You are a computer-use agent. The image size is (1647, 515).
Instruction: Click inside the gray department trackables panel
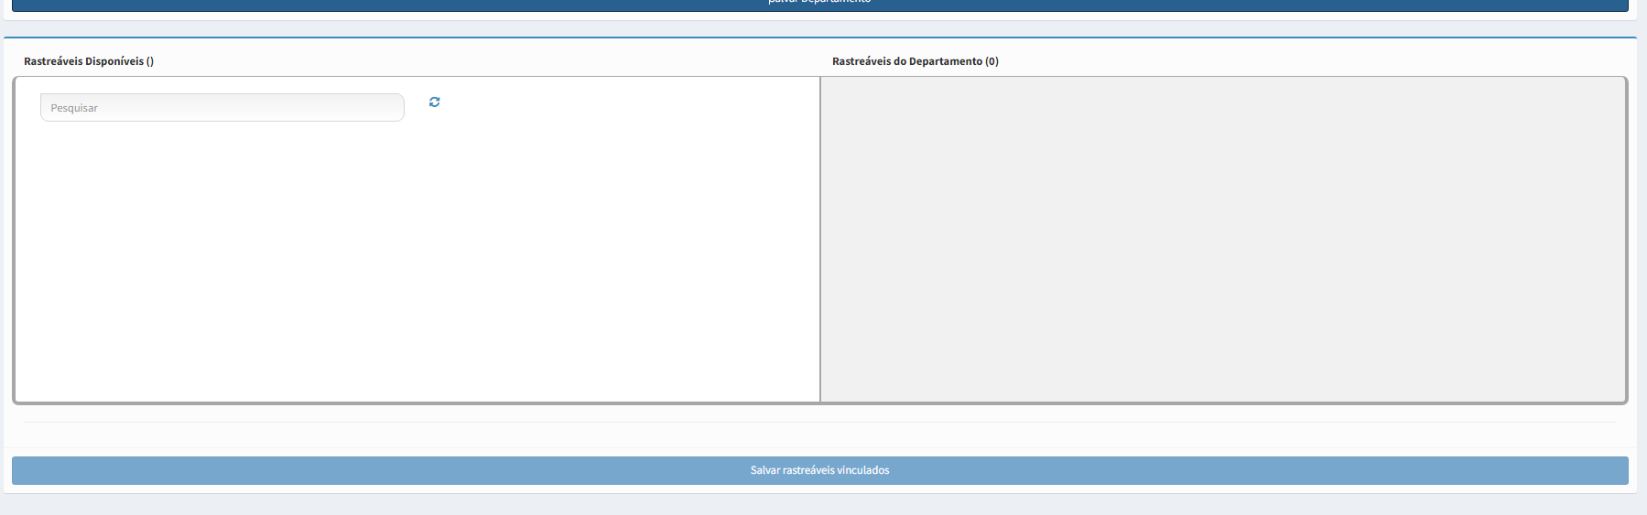click(1223, 240)
